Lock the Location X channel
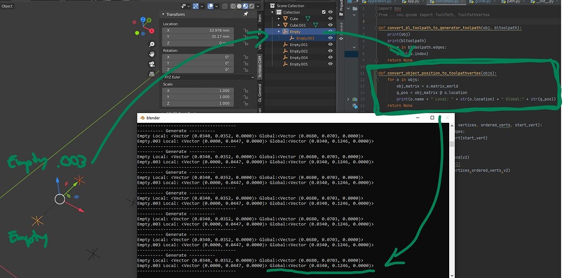This screenshot has width=563, height=278. pyautogui.click(x=246, y=31)
